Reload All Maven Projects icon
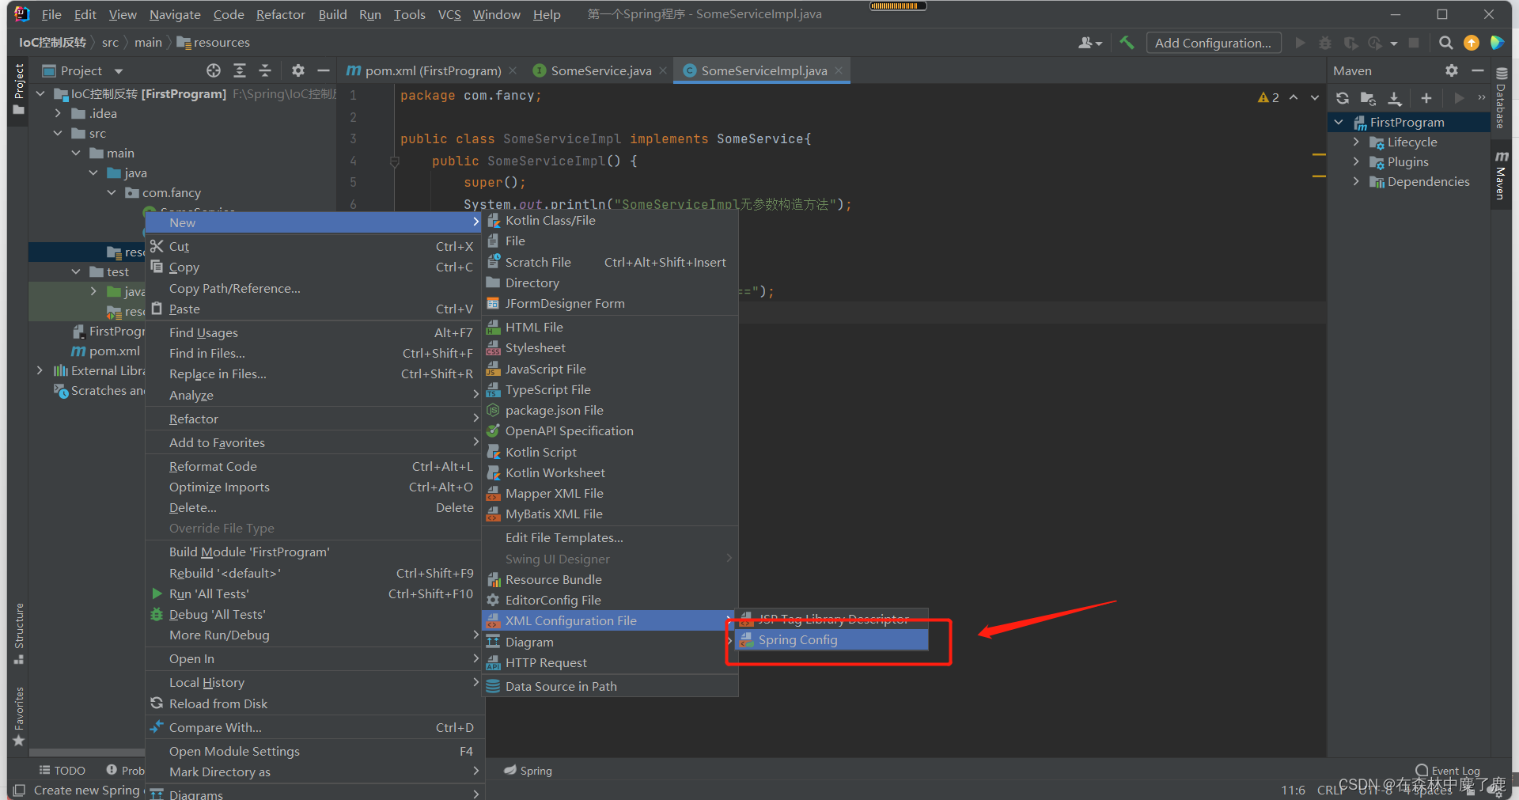 coord(1343,98)
